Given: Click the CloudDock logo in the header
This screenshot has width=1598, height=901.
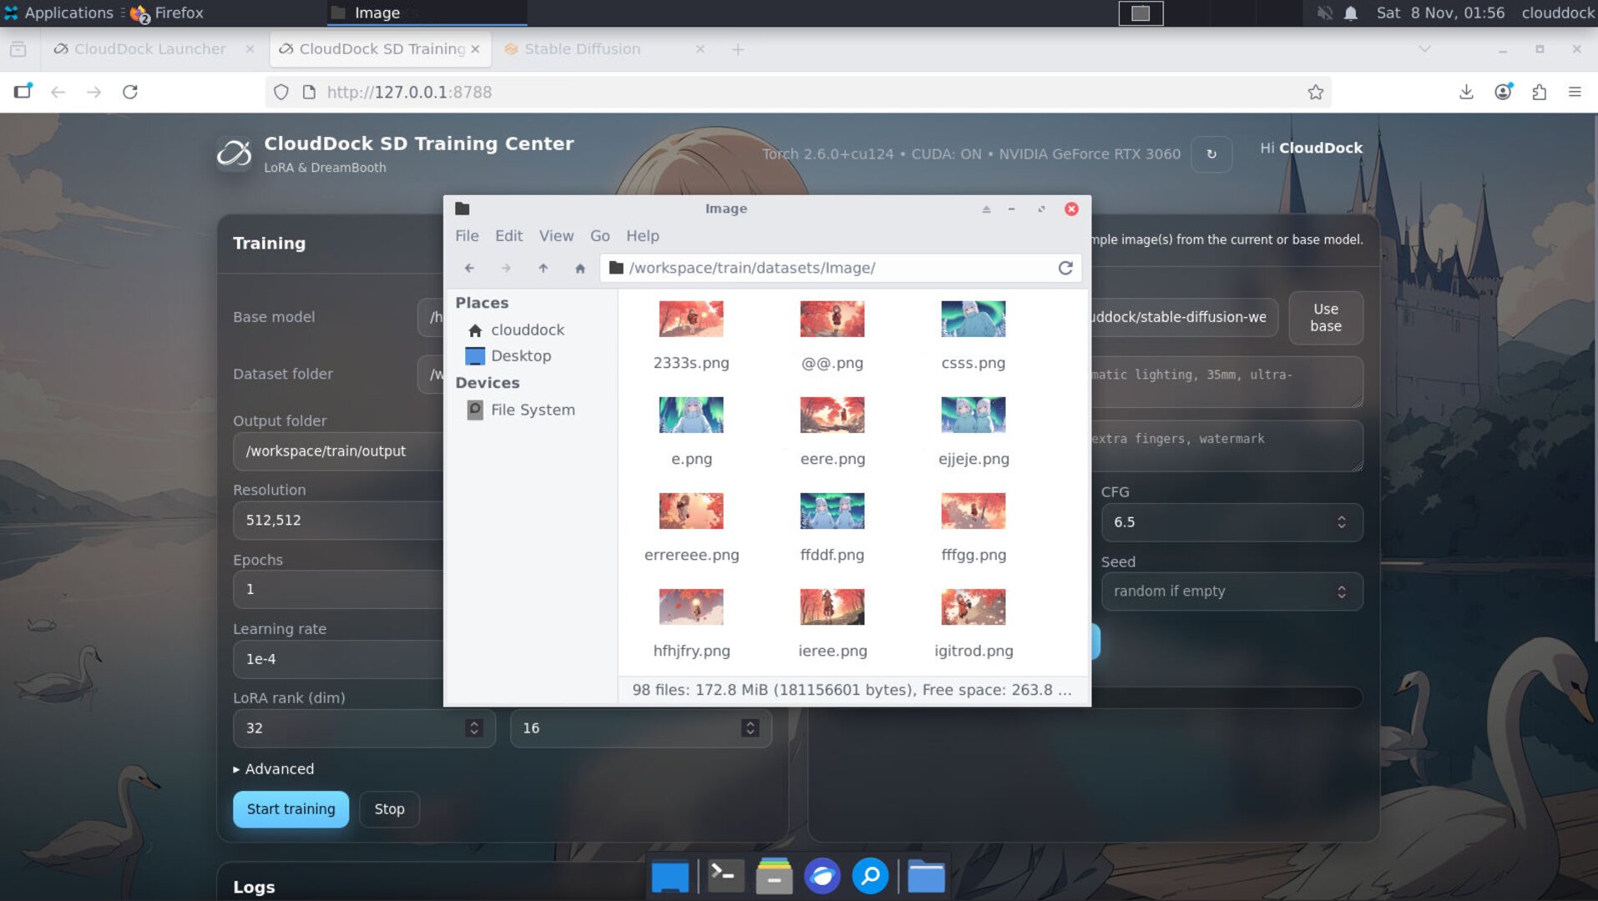Looking at the screenshot, I should coord(235,153).
